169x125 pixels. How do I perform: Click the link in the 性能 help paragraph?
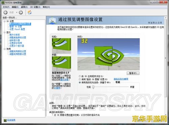point(64,79)
